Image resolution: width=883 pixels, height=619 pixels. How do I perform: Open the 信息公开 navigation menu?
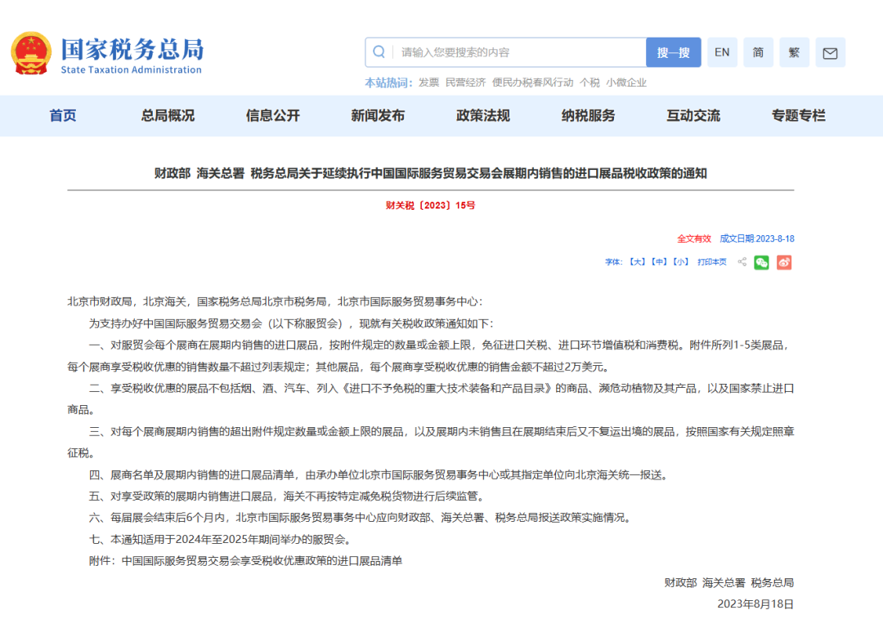click(x=272, y=116)
